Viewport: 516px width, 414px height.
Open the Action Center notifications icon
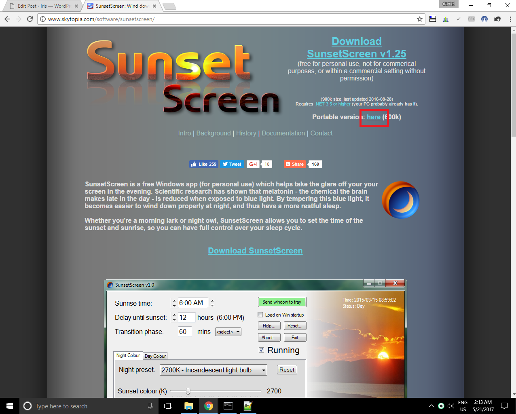(504, 406)
